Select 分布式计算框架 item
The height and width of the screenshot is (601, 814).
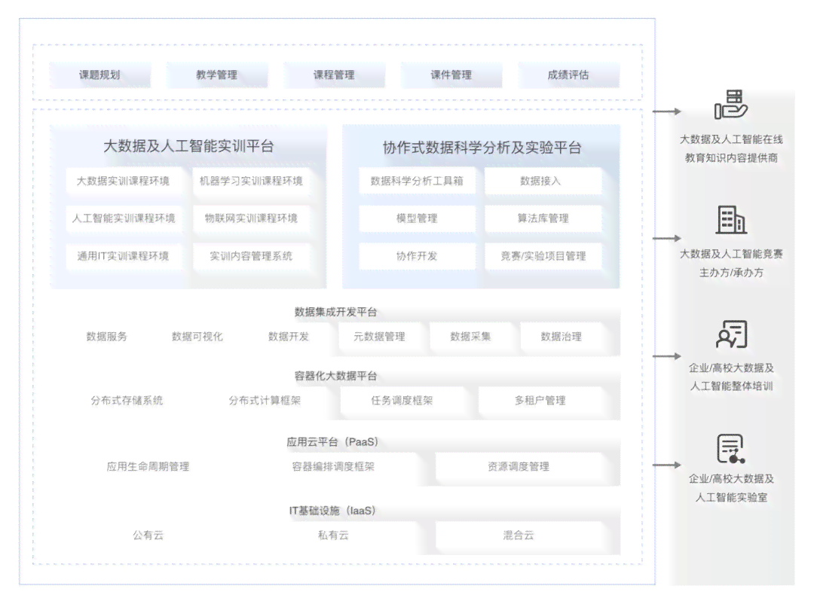pos(265,401)
